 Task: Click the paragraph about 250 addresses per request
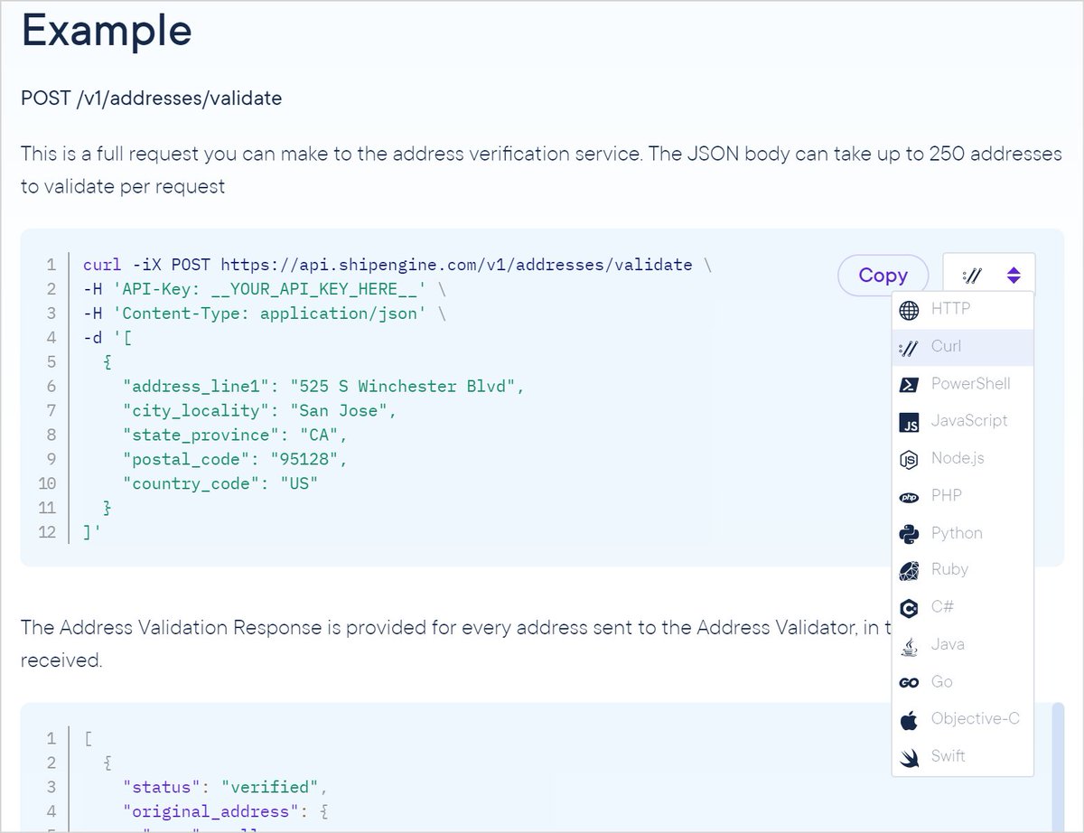(x=541, y=170)
